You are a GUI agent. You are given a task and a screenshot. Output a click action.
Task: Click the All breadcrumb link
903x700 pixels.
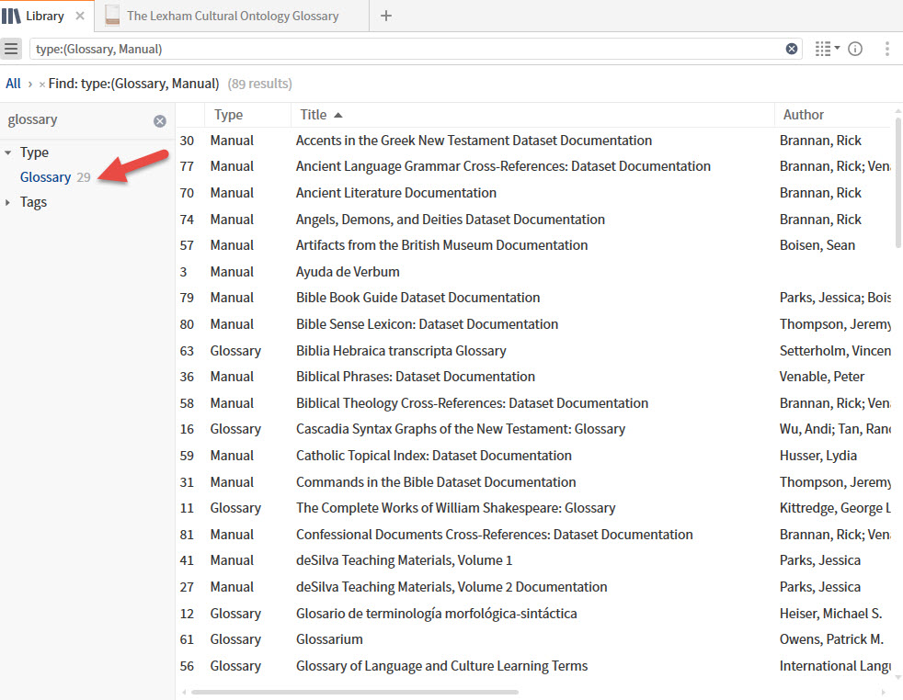click(x=13, y=84)
